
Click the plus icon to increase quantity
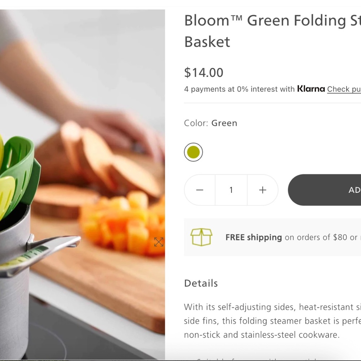tap(262, 190)
